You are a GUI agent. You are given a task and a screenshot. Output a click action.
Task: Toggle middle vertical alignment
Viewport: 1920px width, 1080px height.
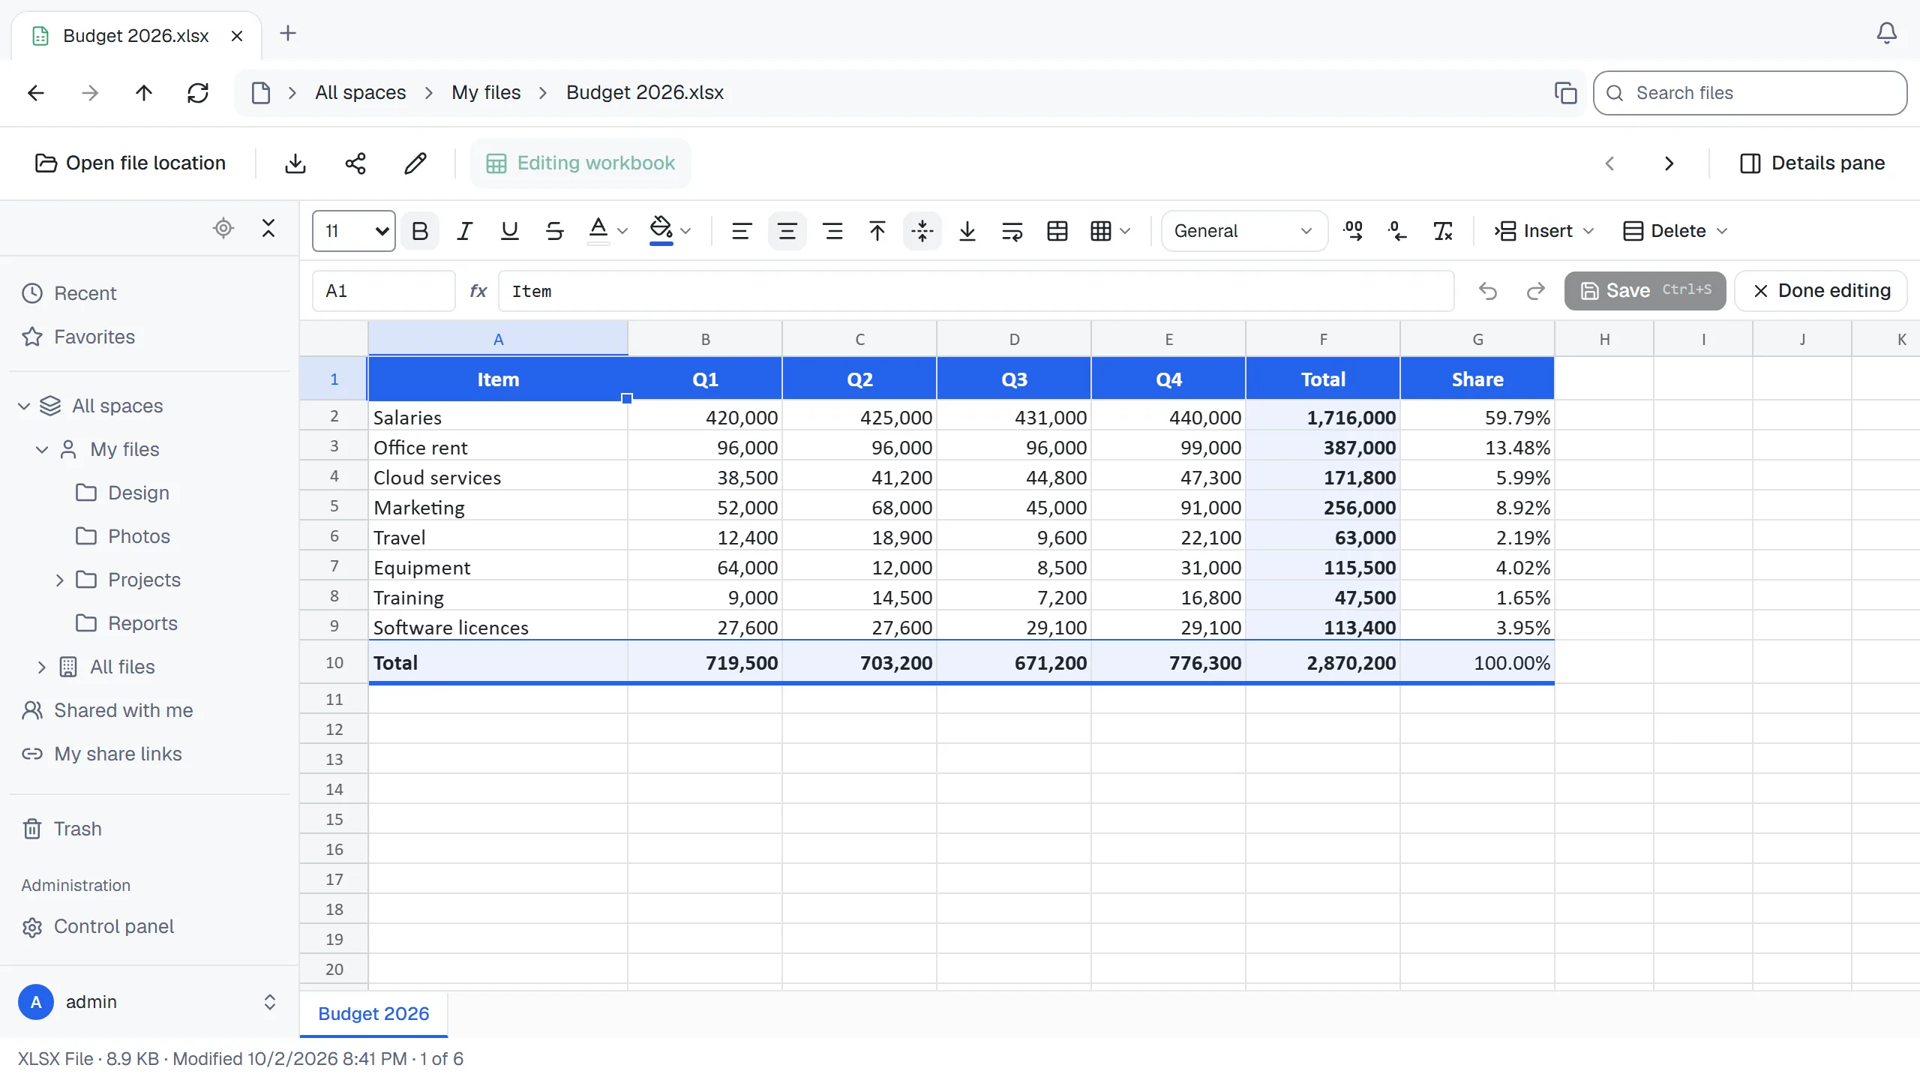click(x=922, y=231)
